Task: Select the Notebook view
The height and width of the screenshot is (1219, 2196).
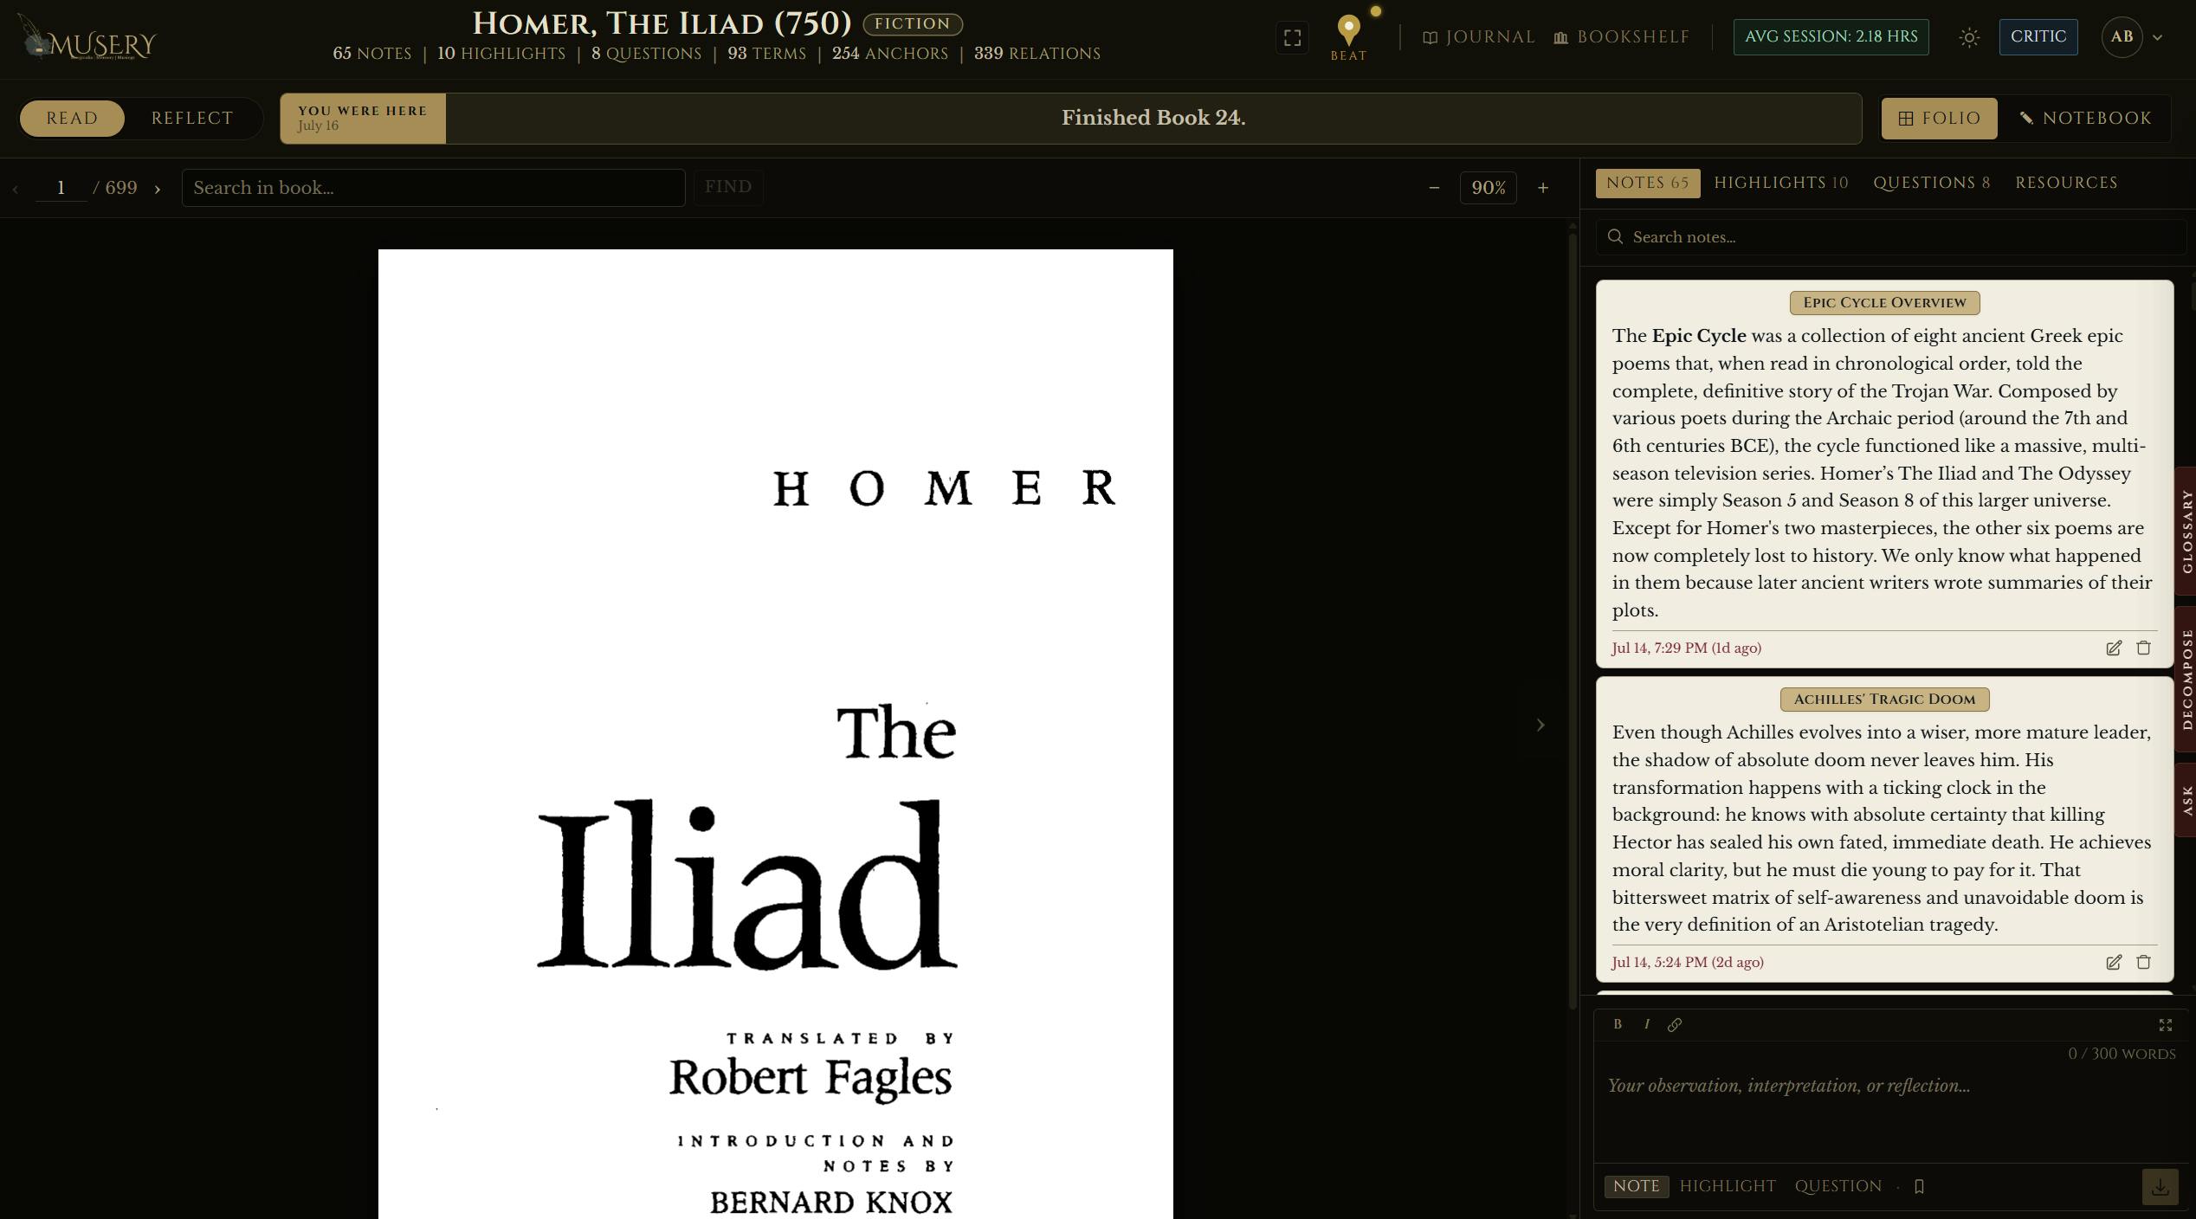Action: tap(2085, 118)
